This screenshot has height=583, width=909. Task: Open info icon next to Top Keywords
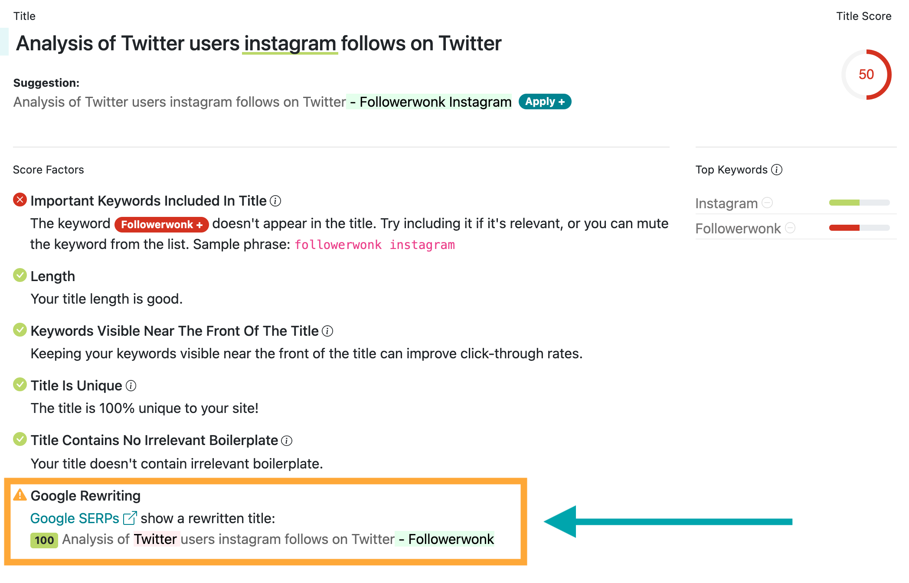click(x=777, y=170)
